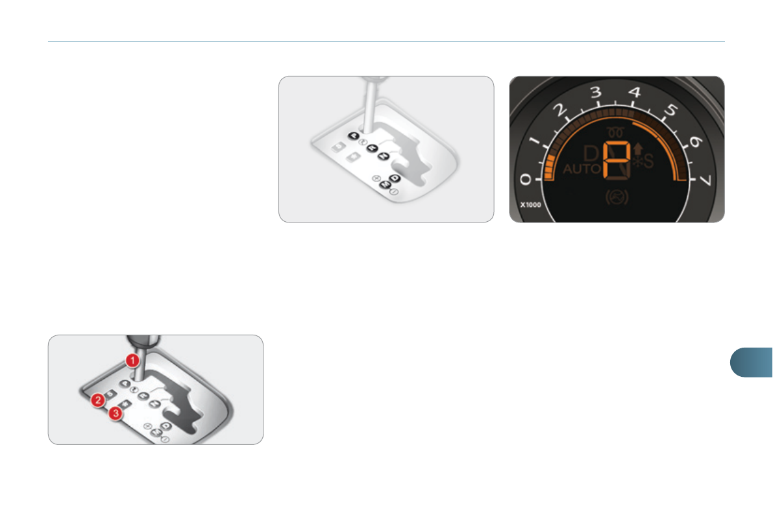Click the blue section tab on right edge
The height and width of the screenshot is (515, 773).
(x=752, y=362)
